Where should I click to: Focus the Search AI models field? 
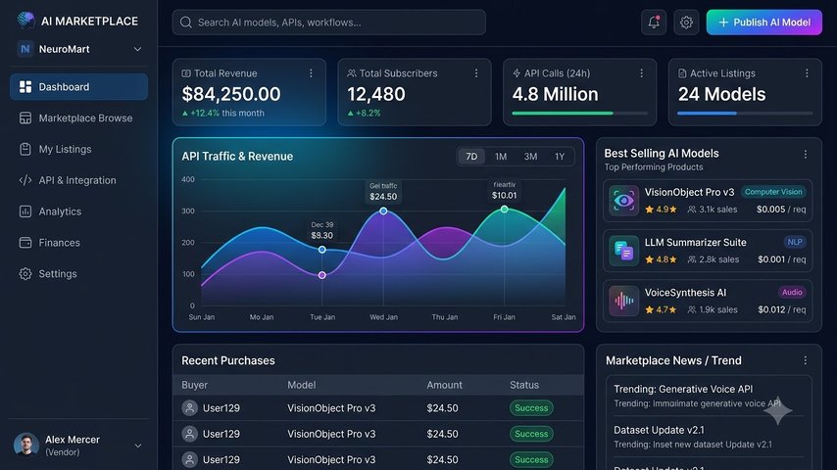click(329, 23)
